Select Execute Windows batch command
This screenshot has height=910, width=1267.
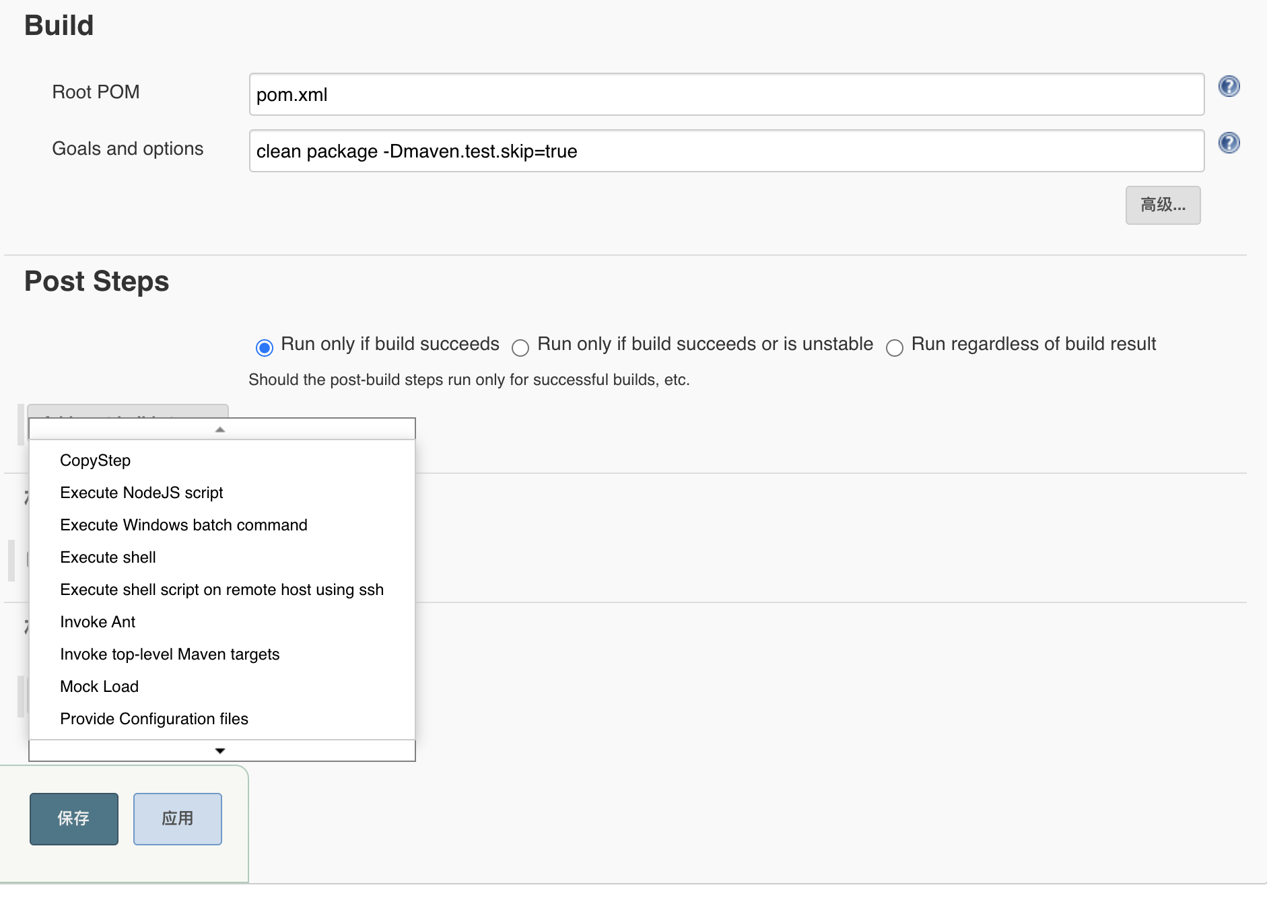pos(183,525)
